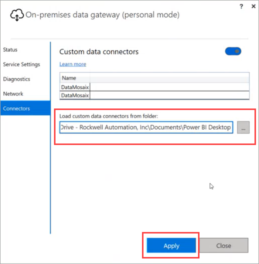
Task: Toggle the Custom data connectors switch
Action: [233, 51]
